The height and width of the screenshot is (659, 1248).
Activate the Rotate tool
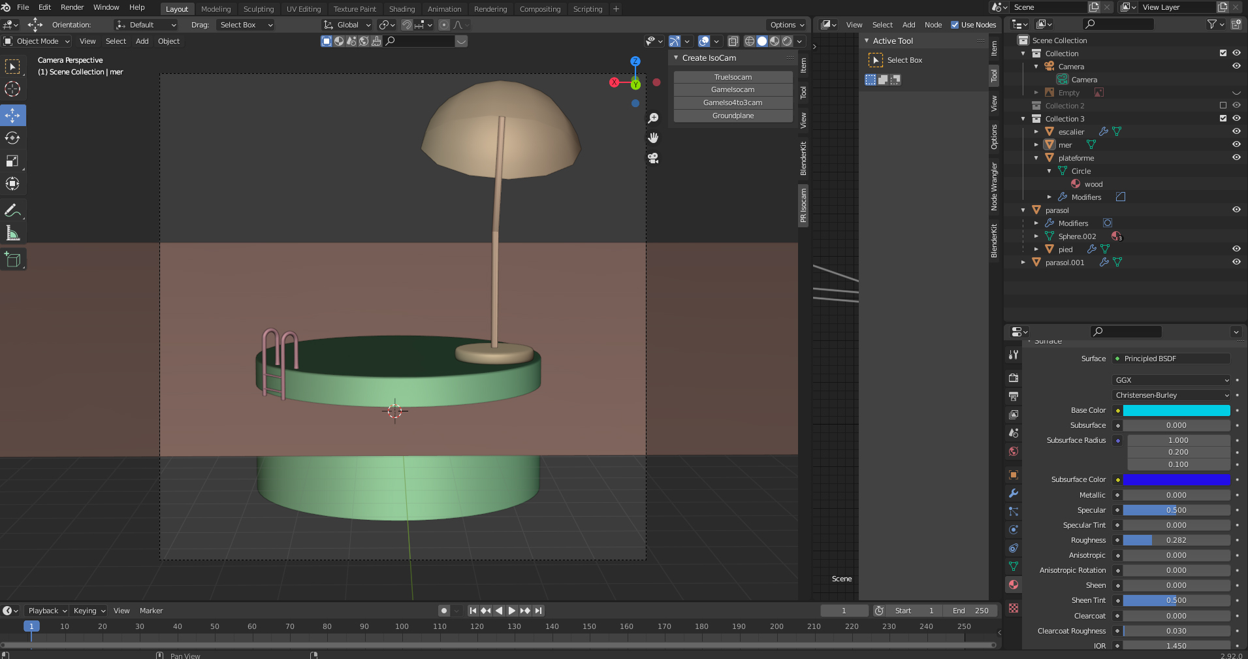click(12, 138)
